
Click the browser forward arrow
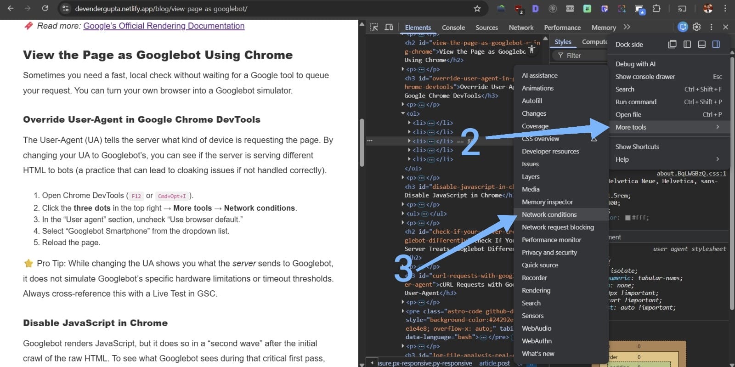click(x=28, y=8)
